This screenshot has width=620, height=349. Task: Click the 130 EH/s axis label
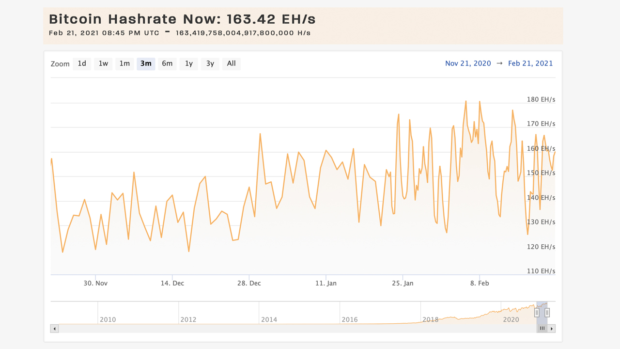coord(541,222)
